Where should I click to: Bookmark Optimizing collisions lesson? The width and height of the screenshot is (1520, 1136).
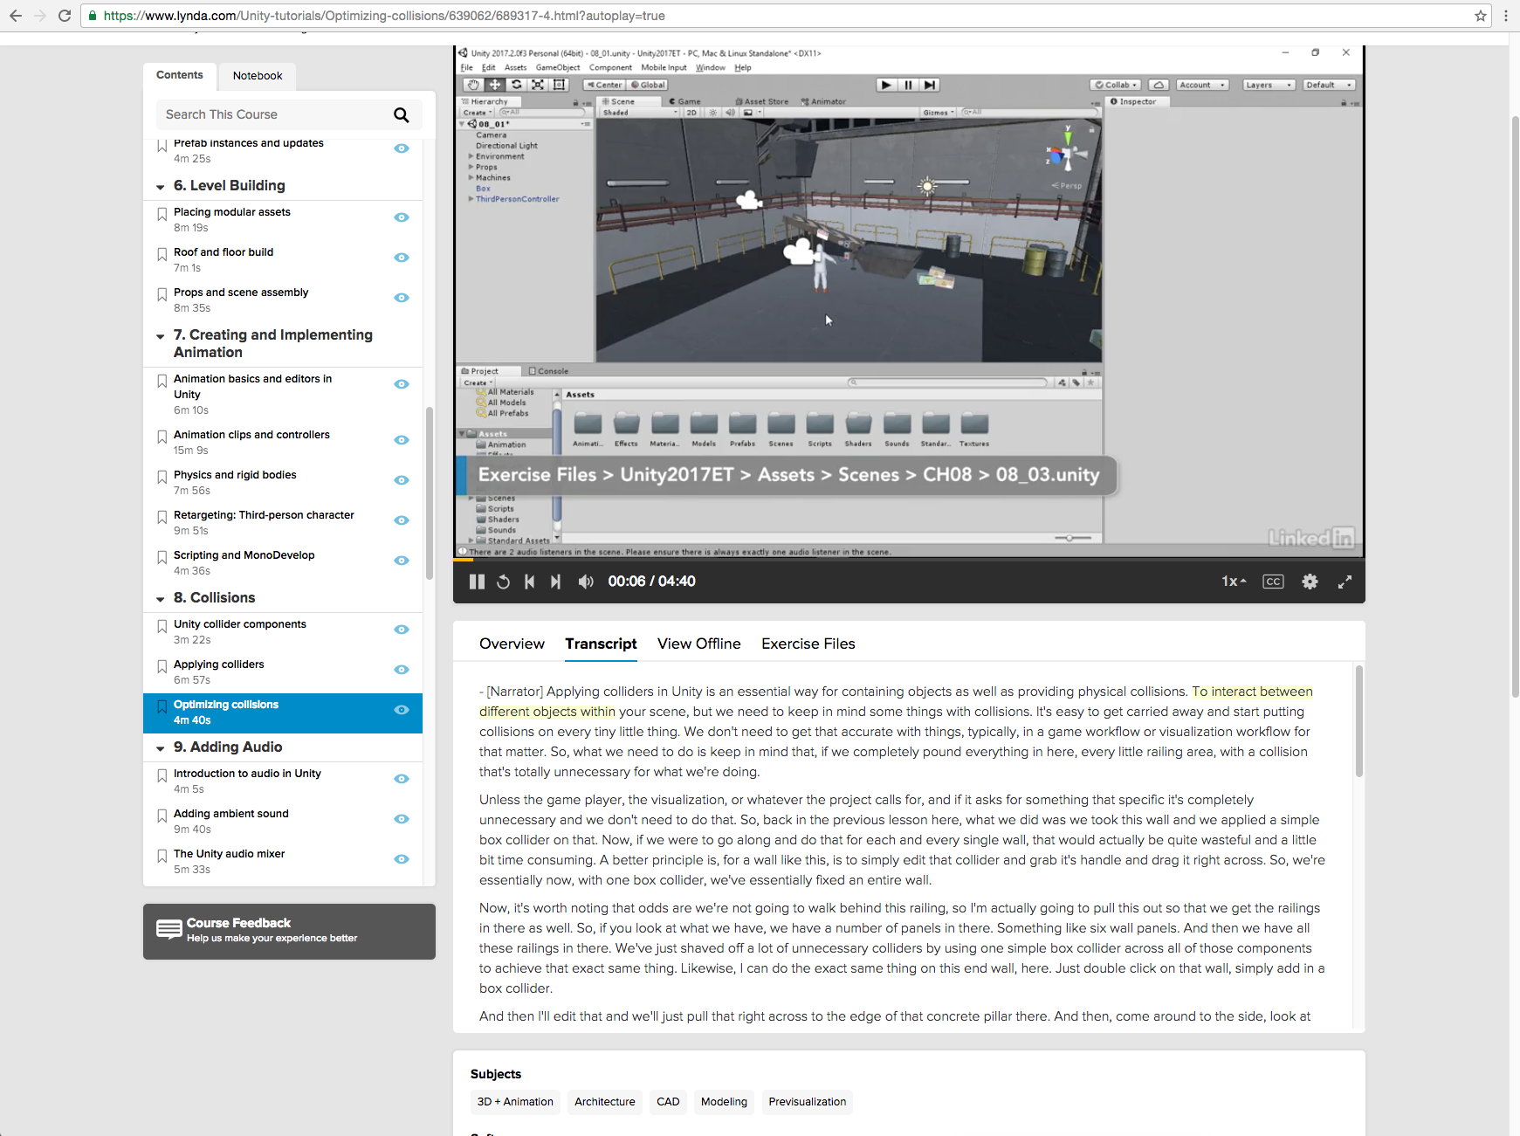(162, 706)
